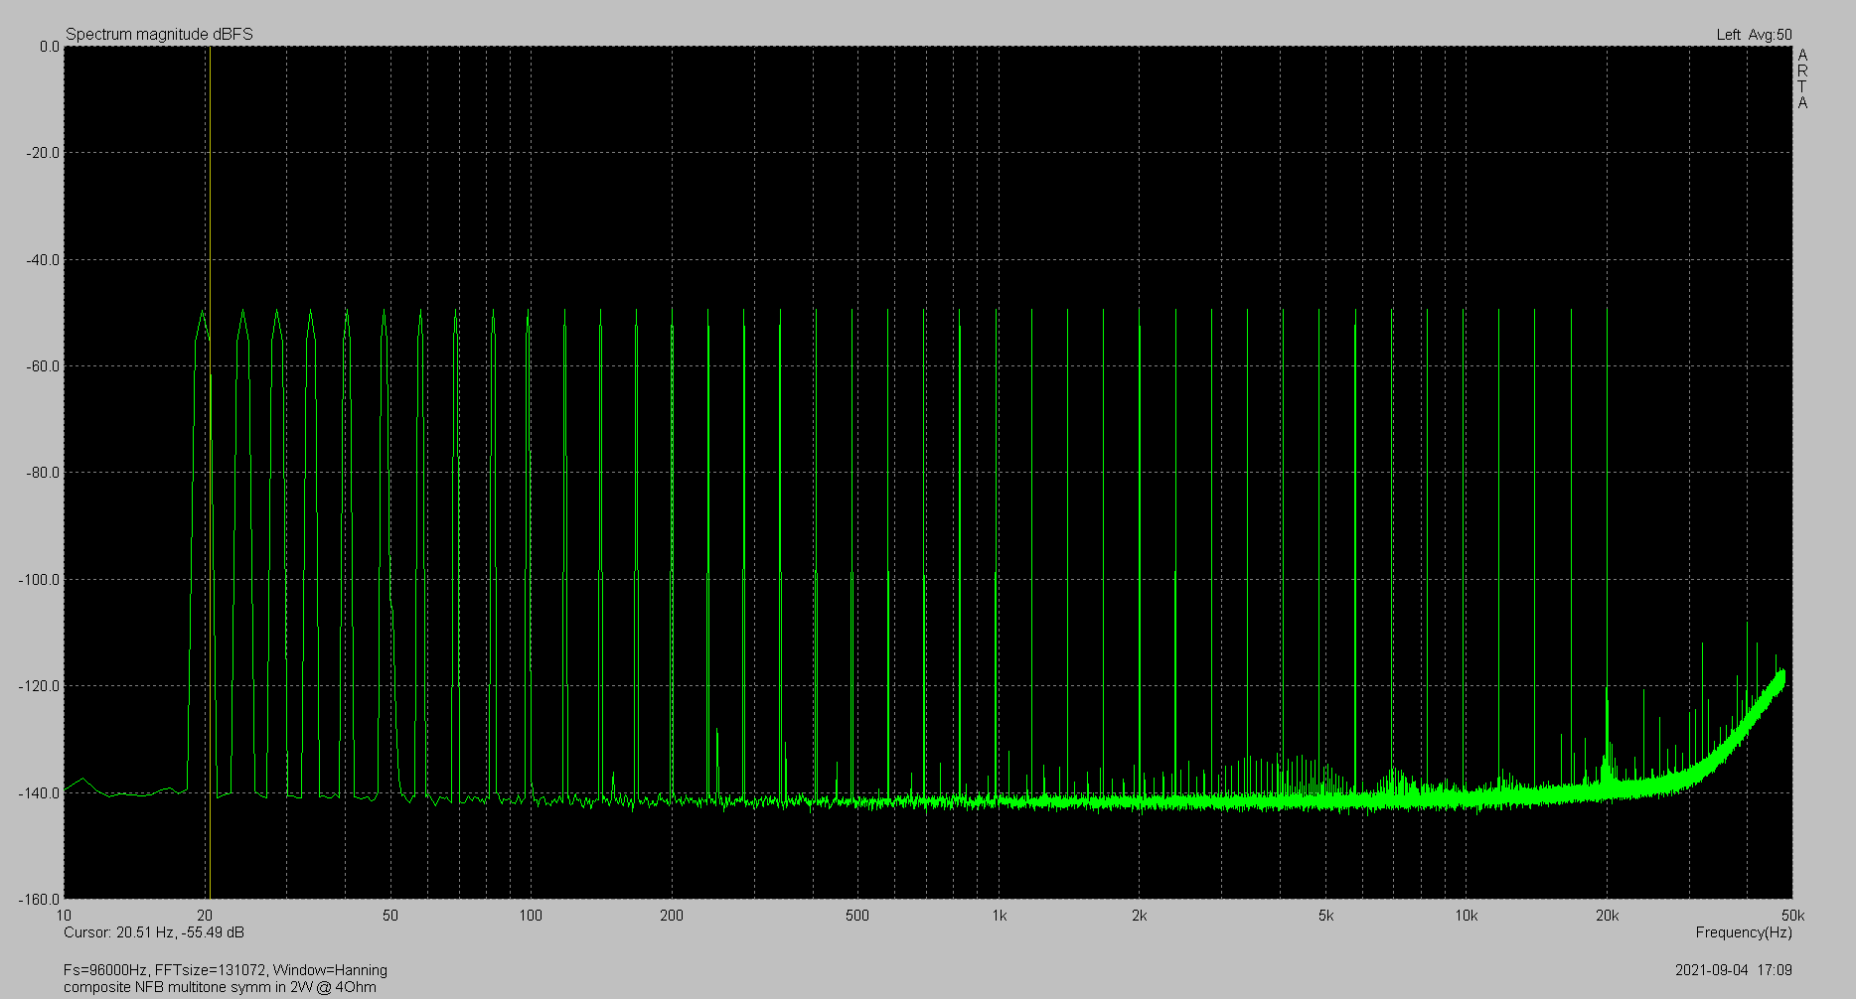This screenshot has height=999, width=1856.
Task: Click the '1k' frequency axis label
Action: [x=999, y=916]
